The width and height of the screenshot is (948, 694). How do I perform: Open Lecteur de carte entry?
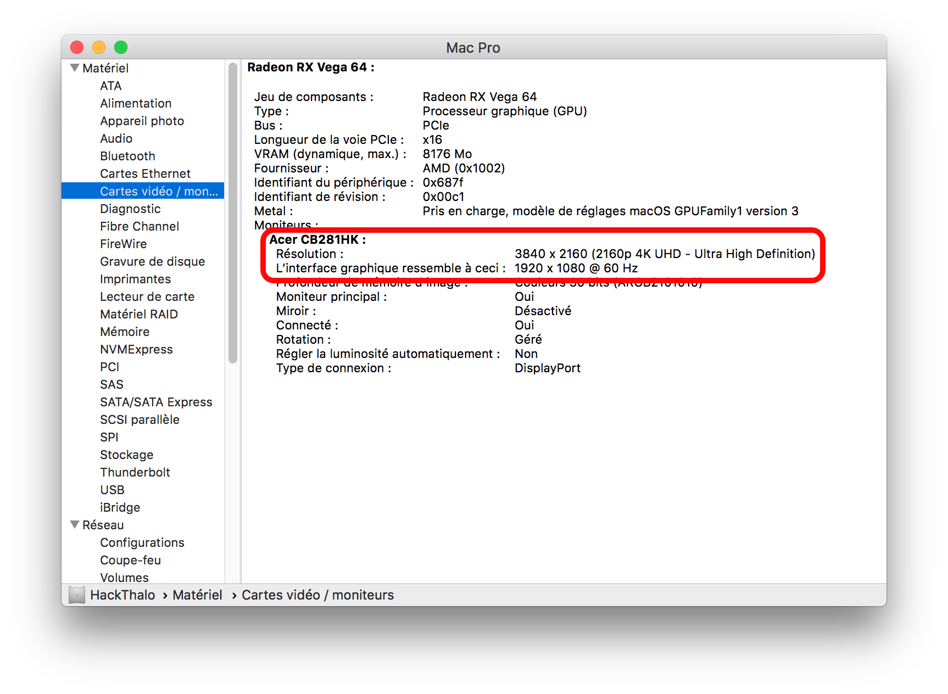coord(147,296)
